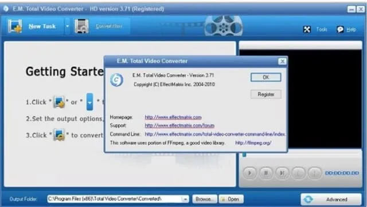Click the preview seek slider handle
Viewport: 367px width, 207px height.
tap(244, 154)
